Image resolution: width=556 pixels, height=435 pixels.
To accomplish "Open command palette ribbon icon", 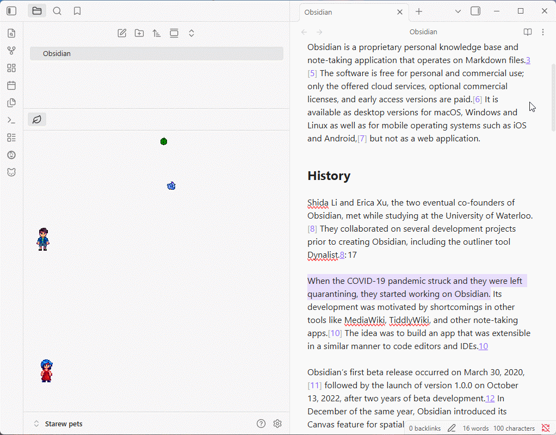I will [11, 120].
